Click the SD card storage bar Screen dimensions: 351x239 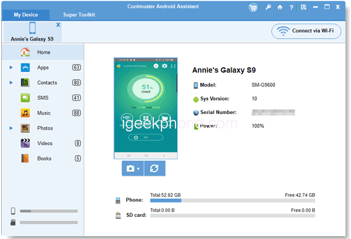coord(233,216)
